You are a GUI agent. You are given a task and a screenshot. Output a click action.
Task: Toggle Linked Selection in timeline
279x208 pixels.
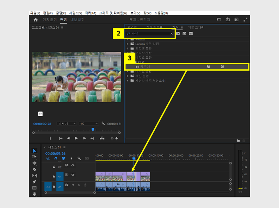[x=63, y=158]
